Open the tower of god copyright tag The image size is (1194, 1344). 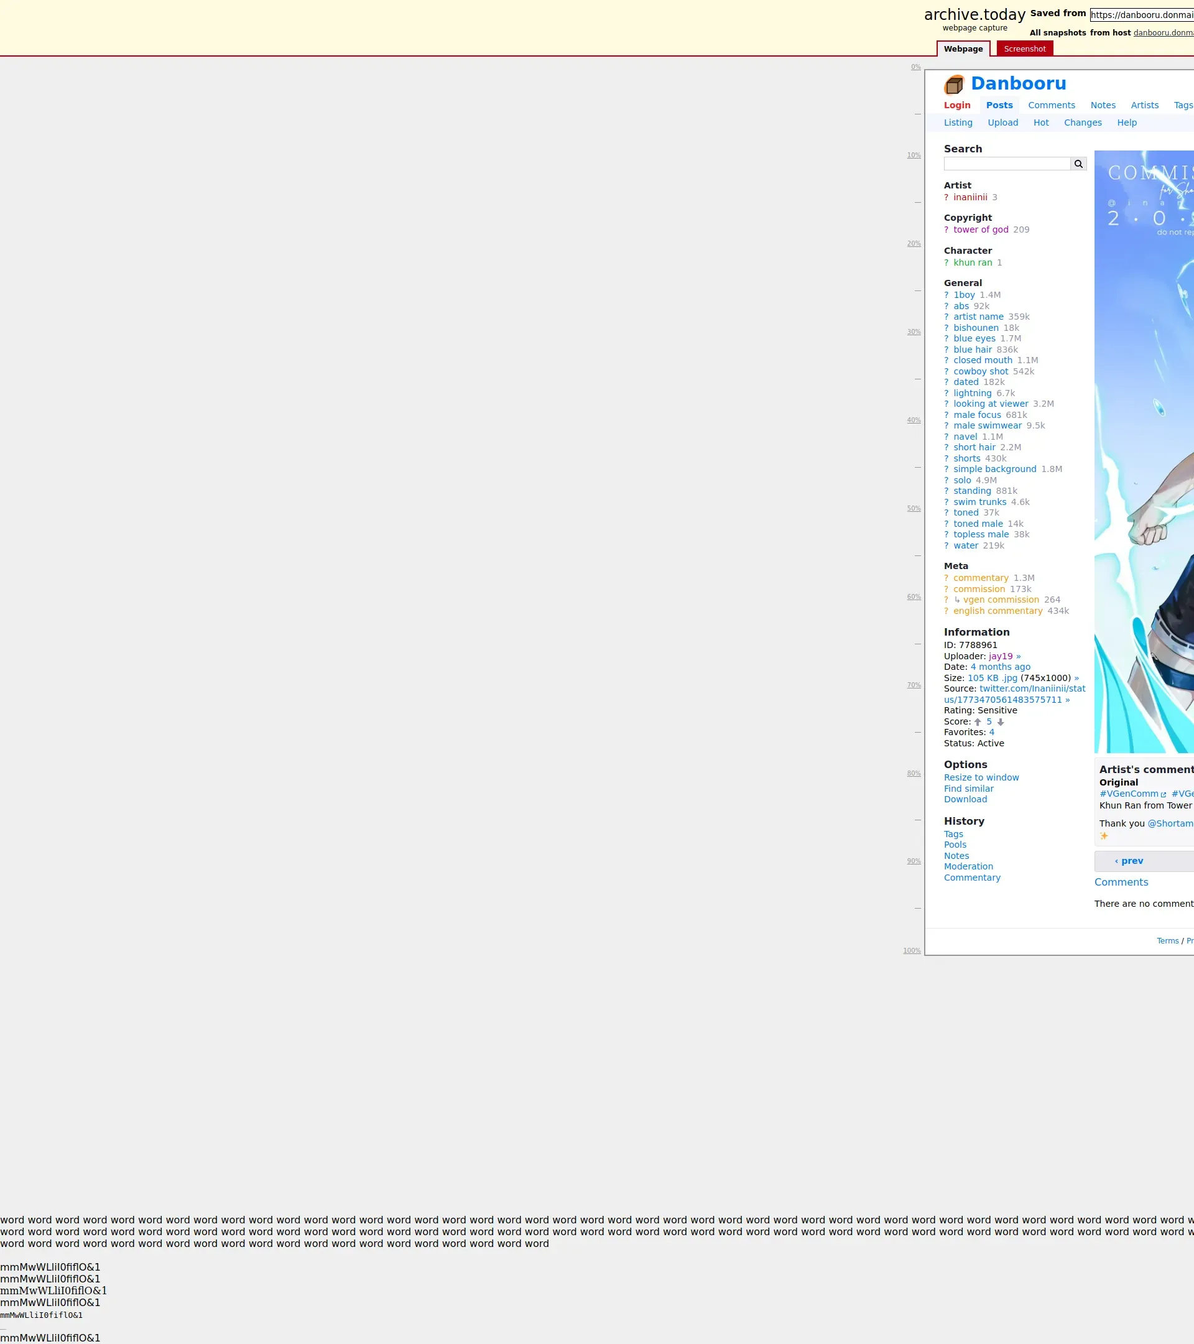pyautogui.click(x=981, y=229)
